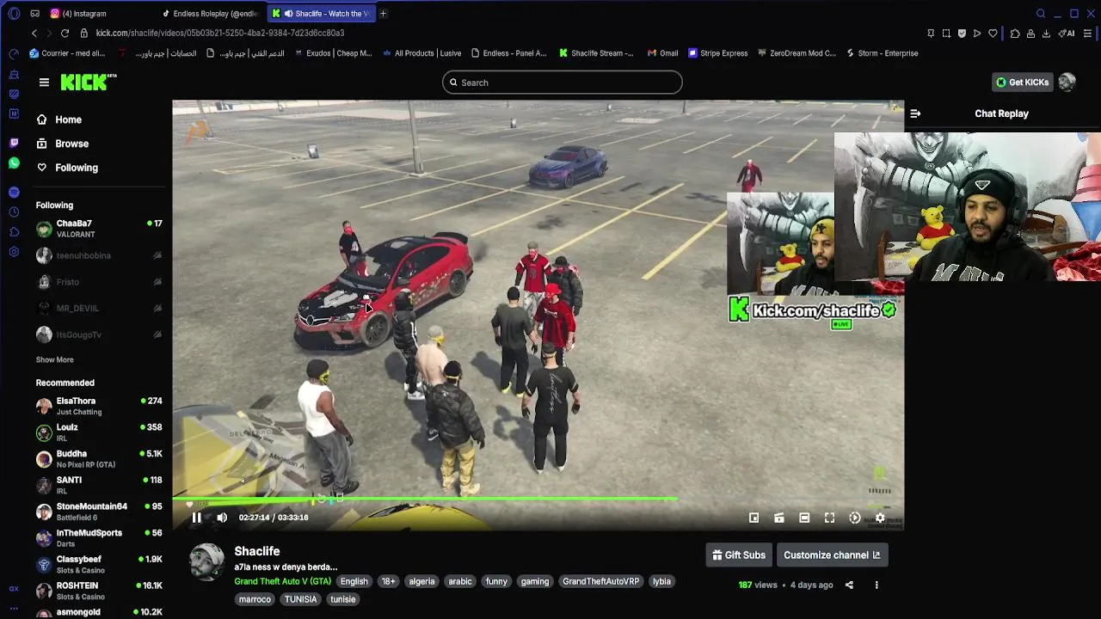Image resolution: width=1101 pixels, height=619 pixels.
Task: Open the Kick hamburger menu
Action: (44, 83)
